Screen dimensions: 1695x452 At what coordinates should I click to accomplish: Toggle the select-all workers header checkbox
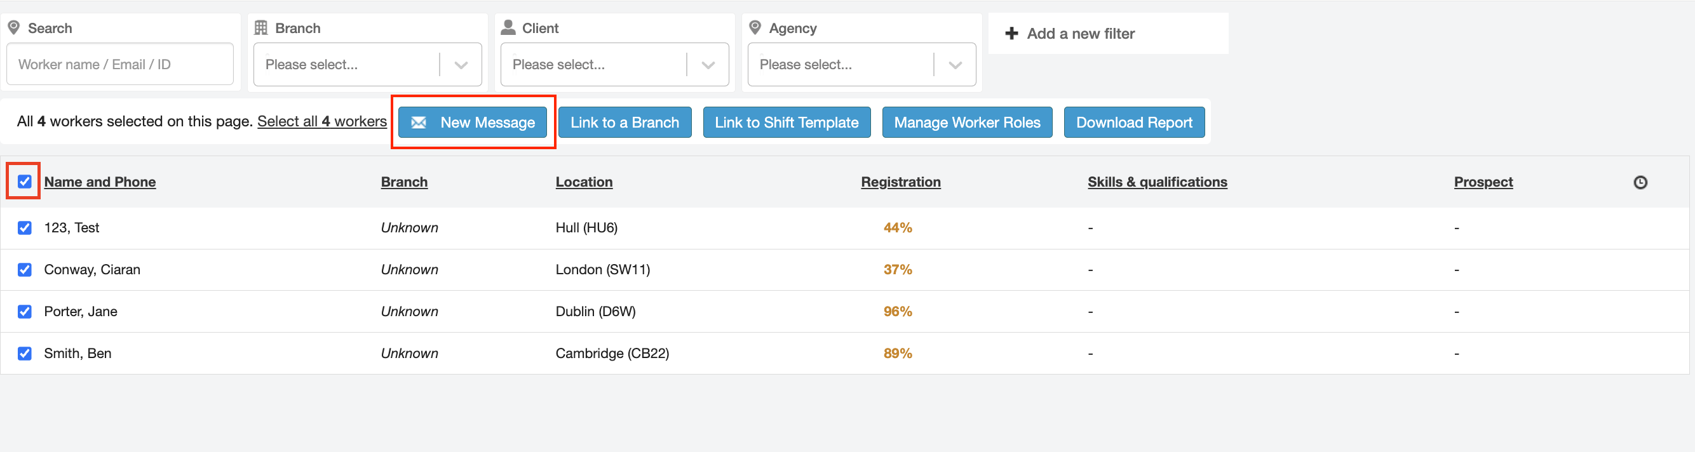pyautogui.click(x=24, y=182)
